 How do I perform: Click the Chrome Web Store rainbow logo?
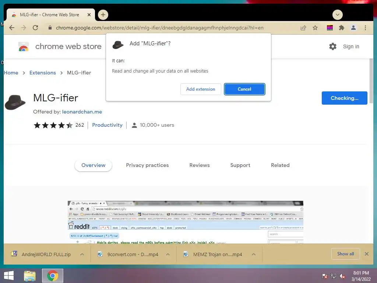[x=24, y=46]
